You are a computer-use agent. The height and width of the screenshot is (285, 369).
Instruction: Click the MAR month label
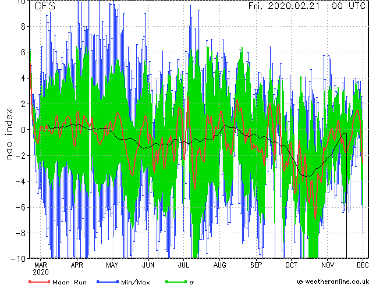[41, 265]
